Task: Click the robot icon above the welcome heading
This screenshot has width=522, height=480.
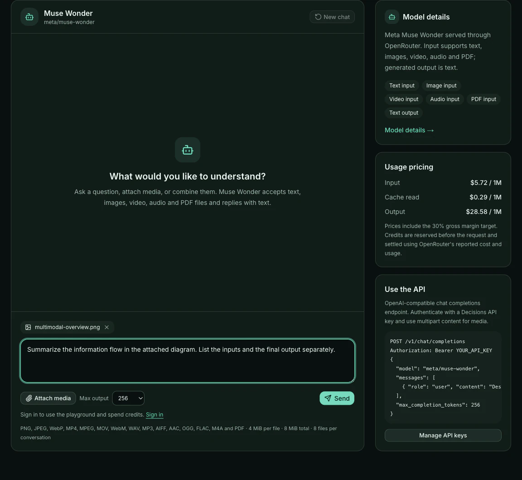Action: click(x=188, y=150)
